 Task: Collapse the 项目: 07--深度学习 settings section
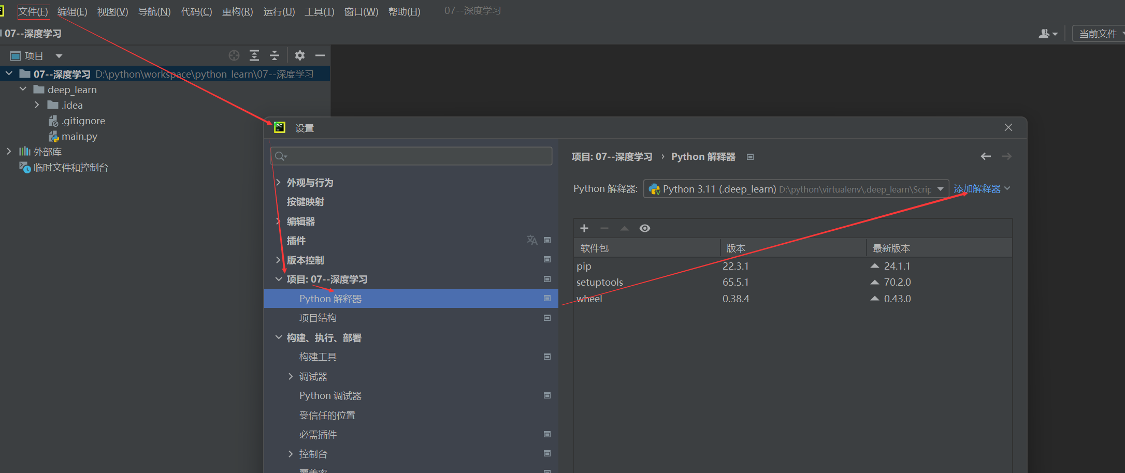(x=279, y=279)
